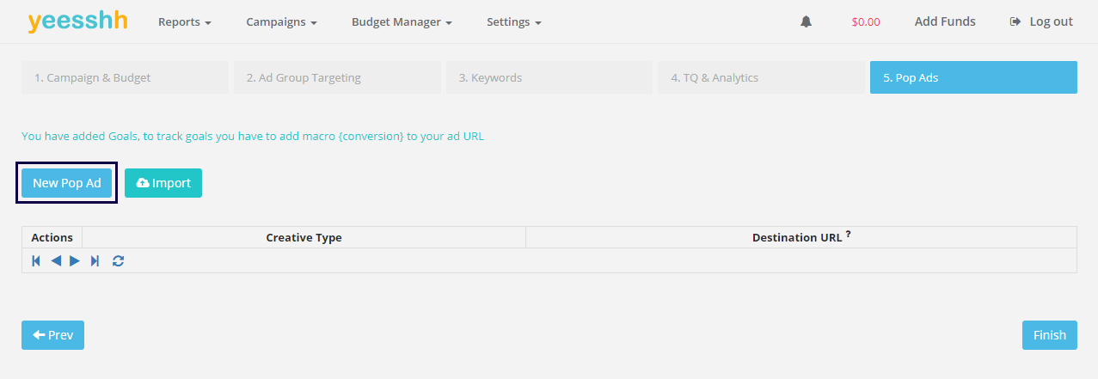The width and height of the screenshot is (1098, 379).
Task: Go to previous page of ads table
Action: (x=56, y=260)
